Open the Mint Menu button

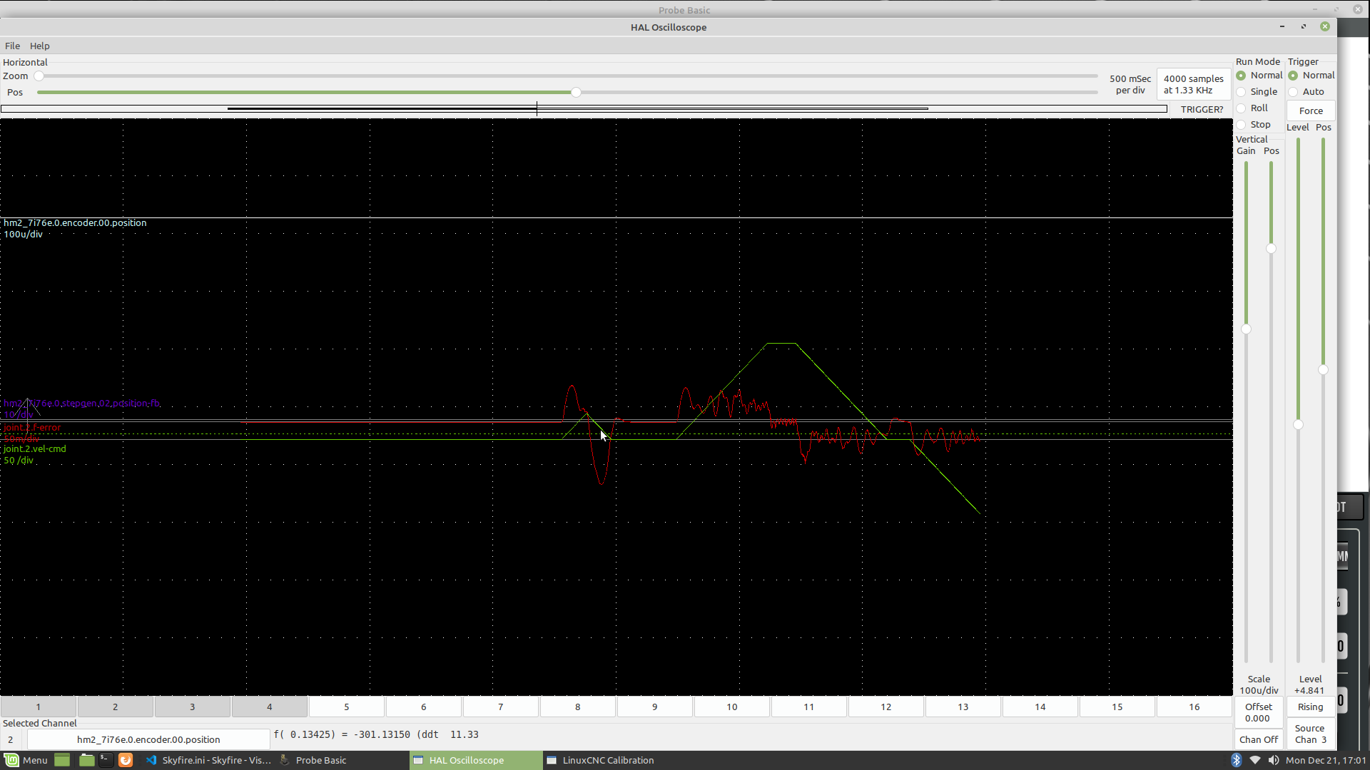26,760
